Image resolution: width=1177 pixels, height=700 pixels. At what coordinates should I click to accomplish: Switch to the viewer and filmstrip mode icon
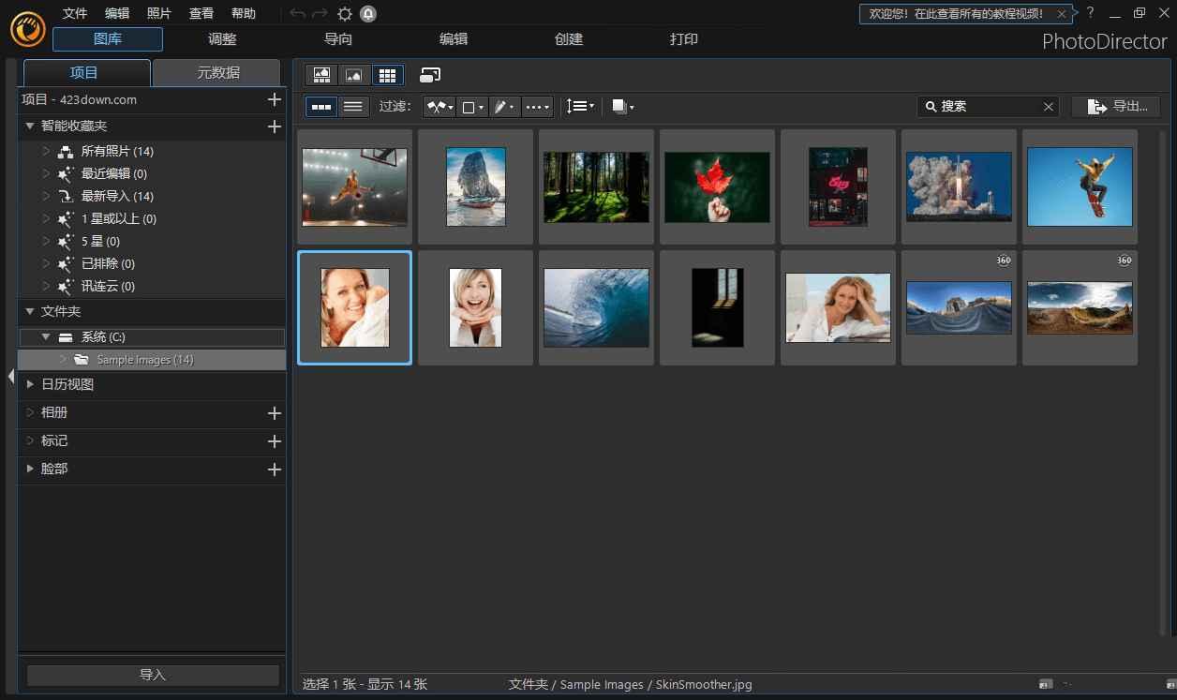pyautogui.click(x=320, y=74)
